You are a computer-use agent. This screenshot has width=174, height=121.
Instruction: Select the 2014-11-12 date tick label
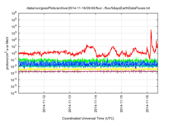tap(44, 103)
